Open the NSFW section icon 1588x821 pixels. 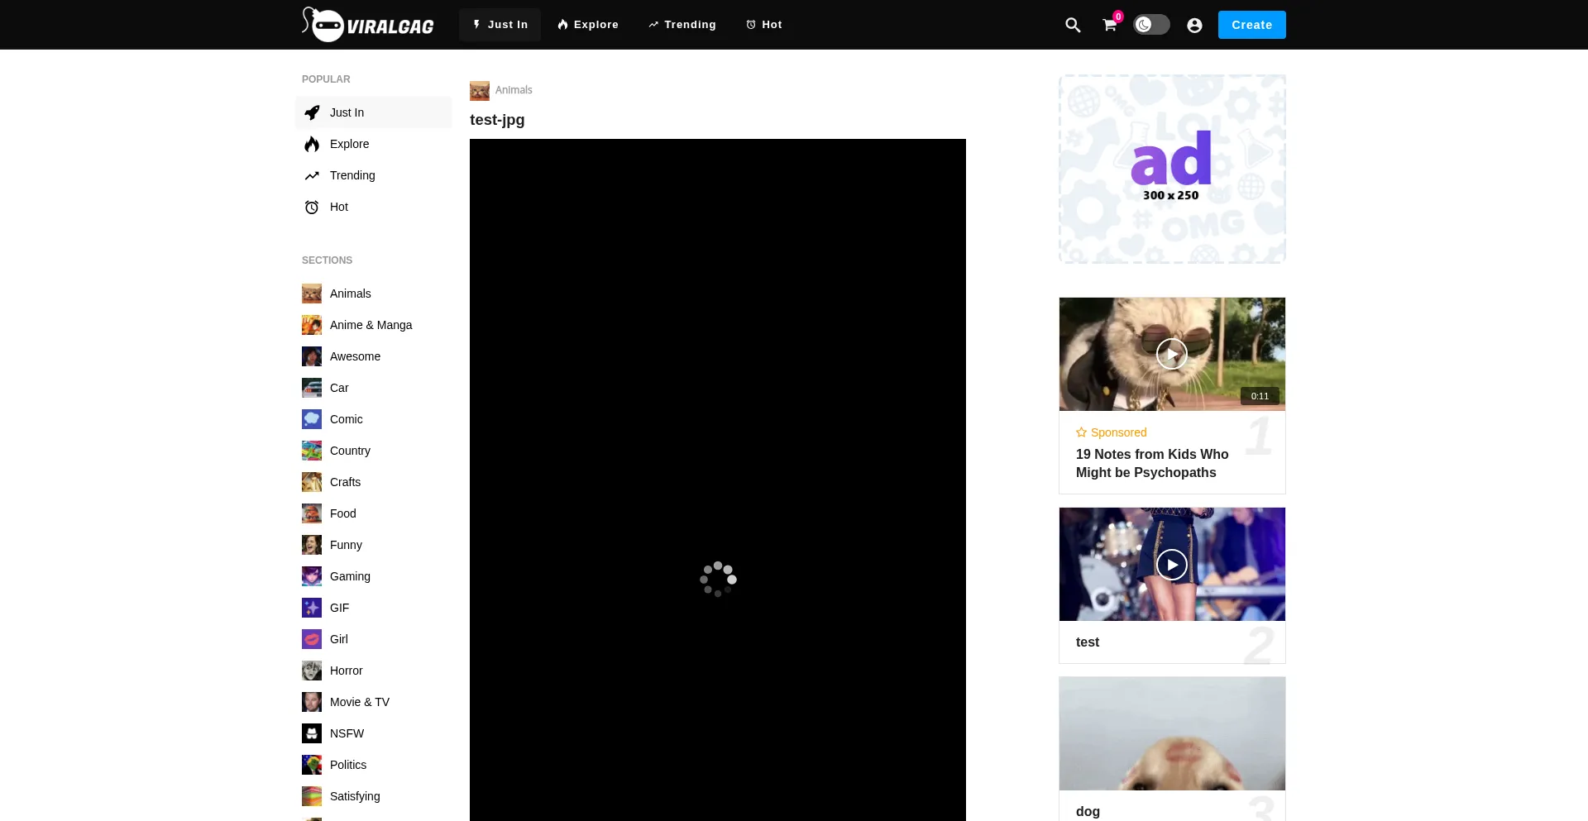[x=311, y=733]
